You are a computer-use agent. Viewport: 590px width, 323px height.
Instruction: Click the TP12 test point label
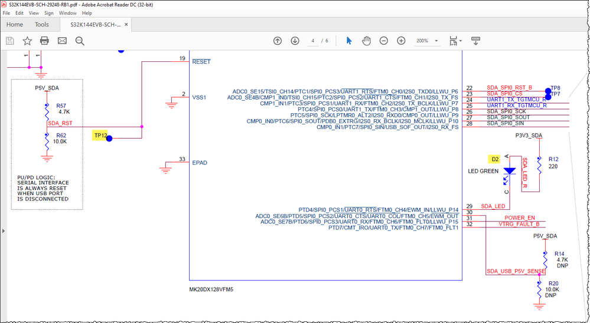(101, 136)
